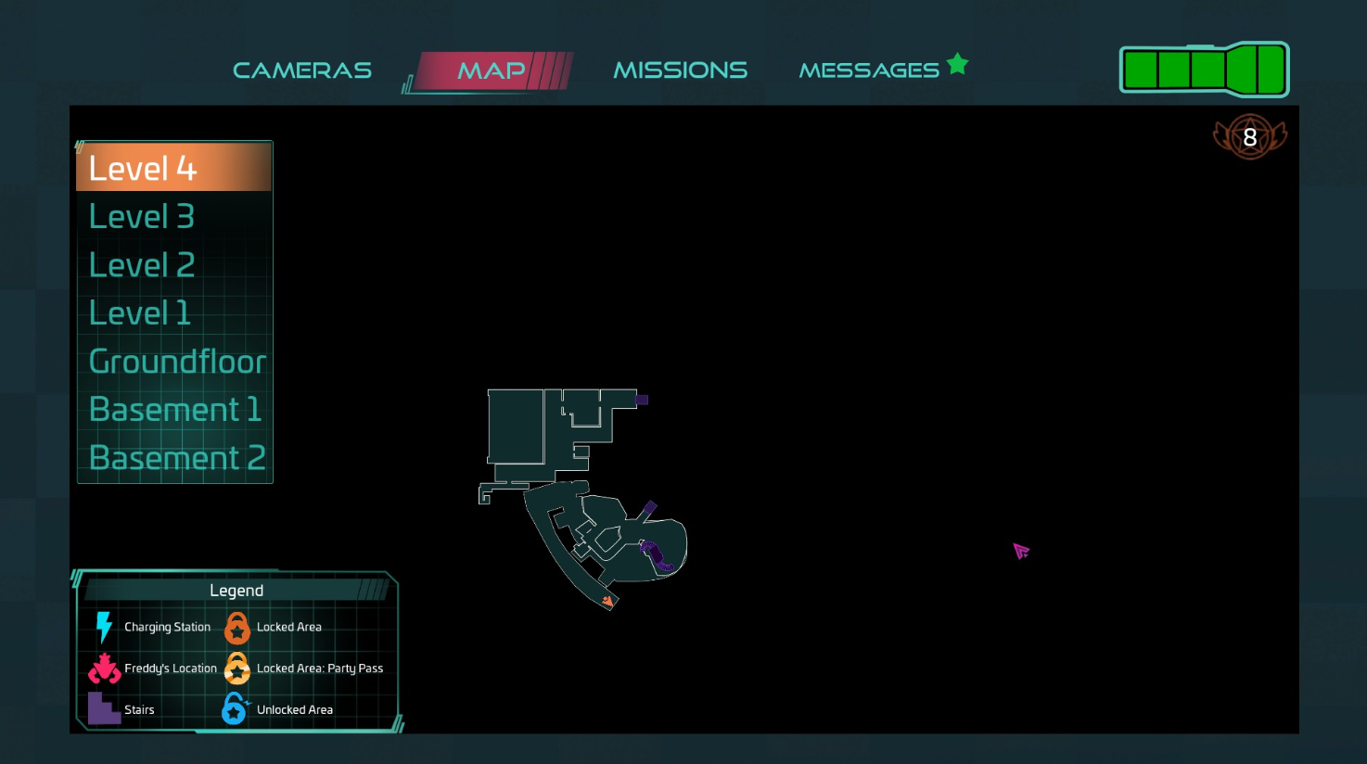Click the large square room on the map
1367x764 pixels.
[x=516, y=426]
